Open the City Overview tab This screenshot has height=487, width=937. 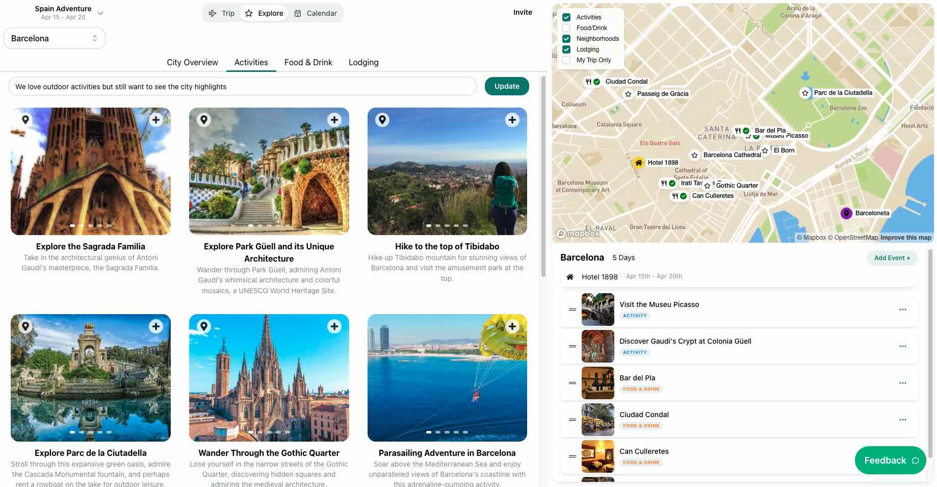click(192, 62)
